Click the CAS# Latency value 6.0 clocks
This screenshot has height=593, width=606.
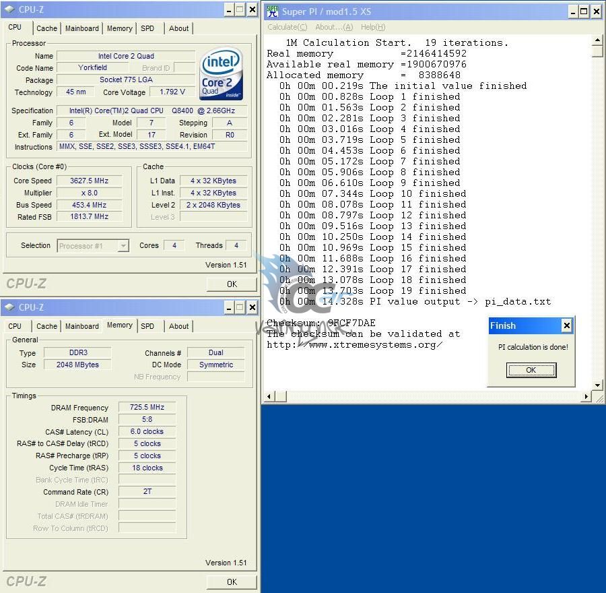pos(147,431)
